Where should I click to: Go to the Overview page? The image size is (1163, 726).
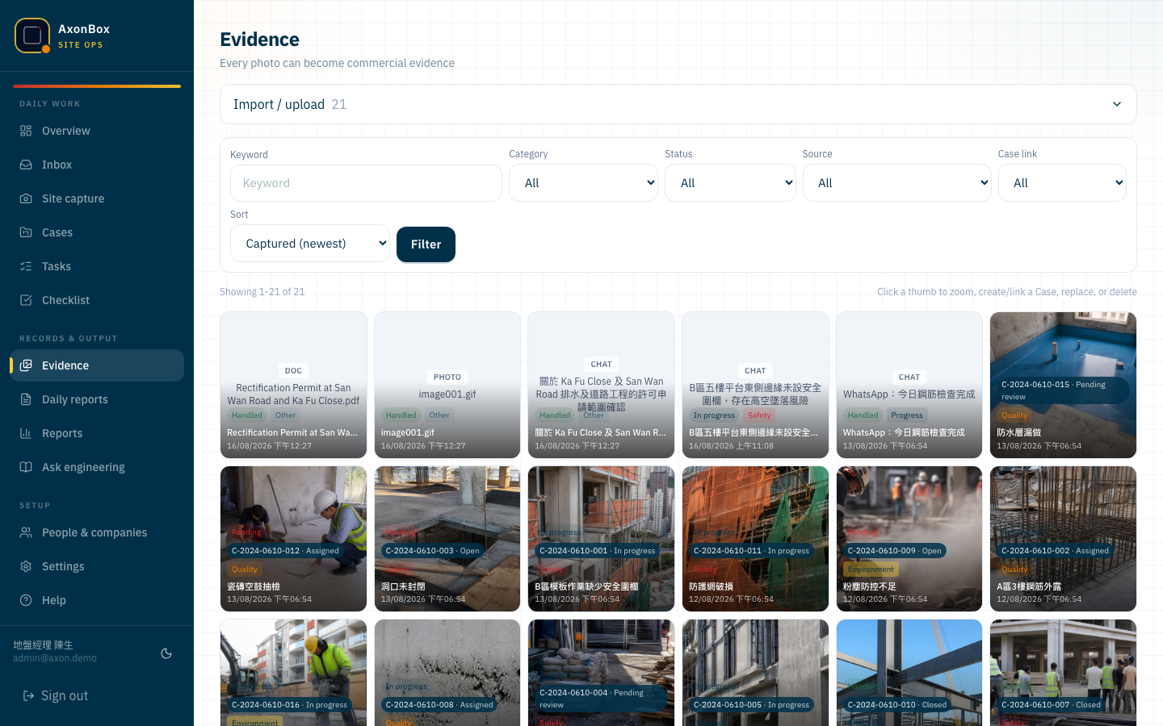pos(97,131)
